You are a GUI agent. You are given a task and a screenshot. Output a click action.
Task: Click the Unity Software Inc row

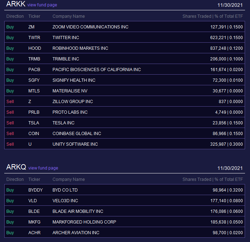[x=125, y=144]
